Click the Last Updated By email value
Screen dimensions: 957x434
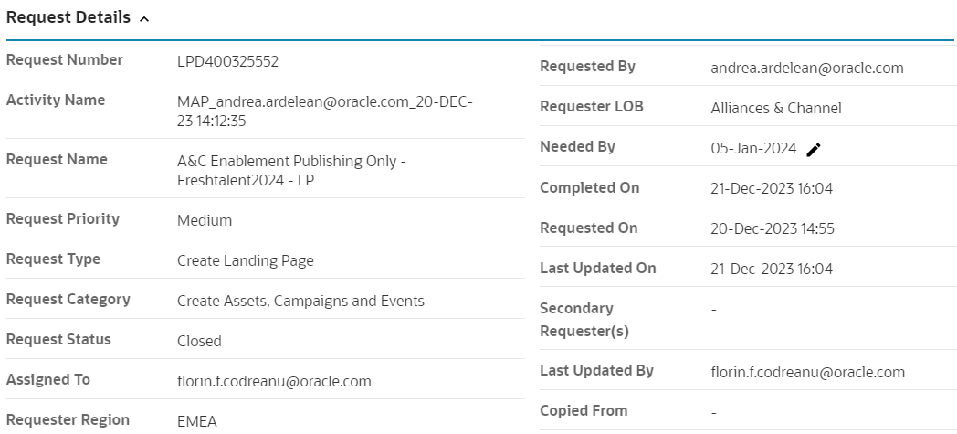coord(807,372)
